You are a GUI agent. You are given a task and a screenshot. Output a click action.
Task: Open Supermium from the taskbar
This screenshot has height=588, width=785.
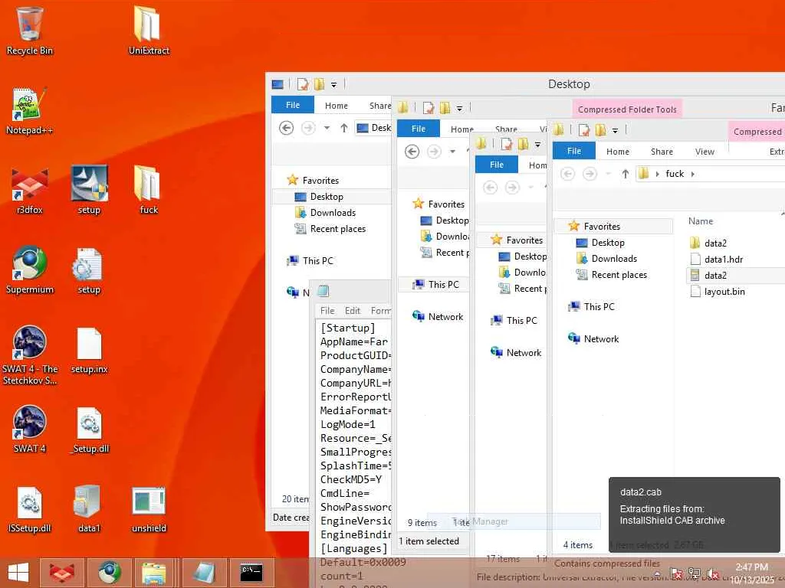tap(109, 573)
